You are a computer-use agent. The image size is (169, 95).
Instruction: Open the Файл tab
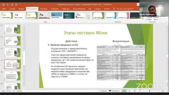click(4, 9)
